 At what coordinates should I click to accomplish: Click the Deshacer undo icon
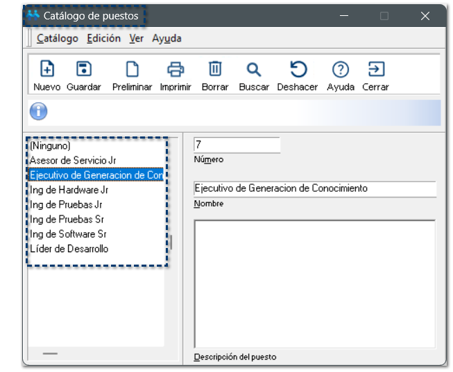point(298,69)
